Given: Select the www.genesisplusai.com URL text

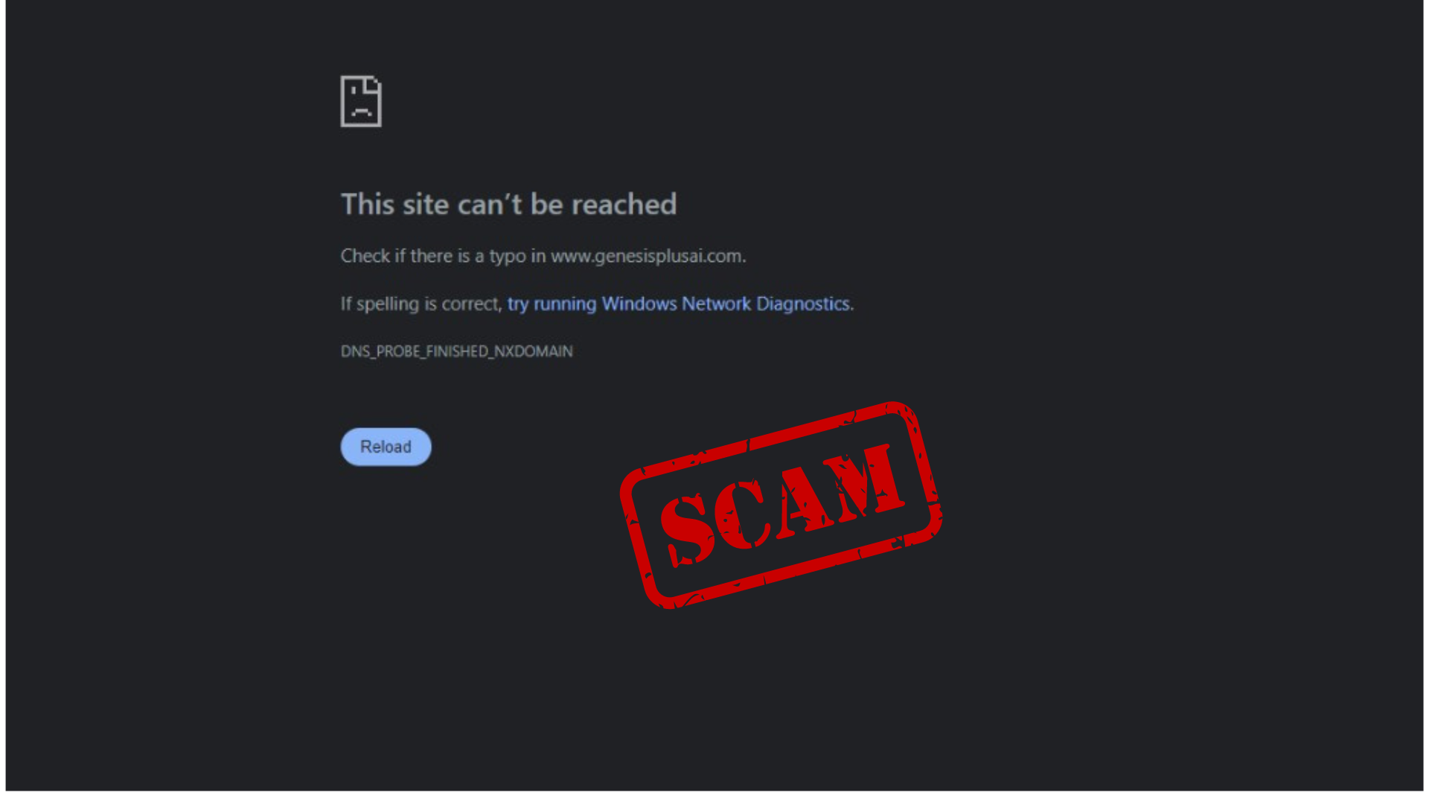Looking at the screenshot, I should [x=647, y=256].
